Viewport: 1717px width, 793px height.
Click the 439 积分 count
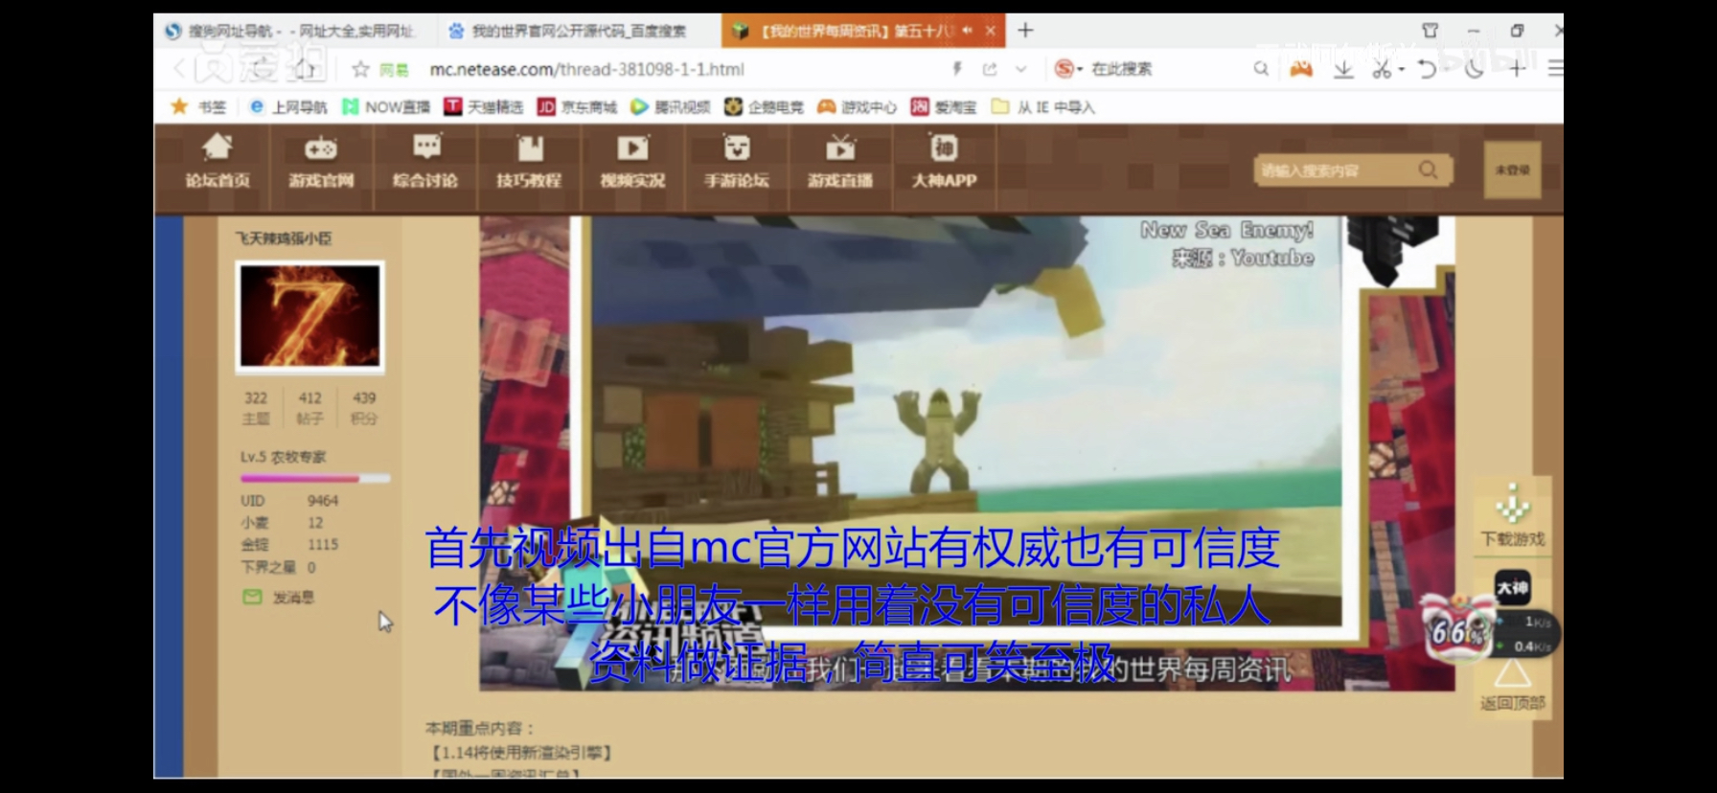tap(364, 407)
